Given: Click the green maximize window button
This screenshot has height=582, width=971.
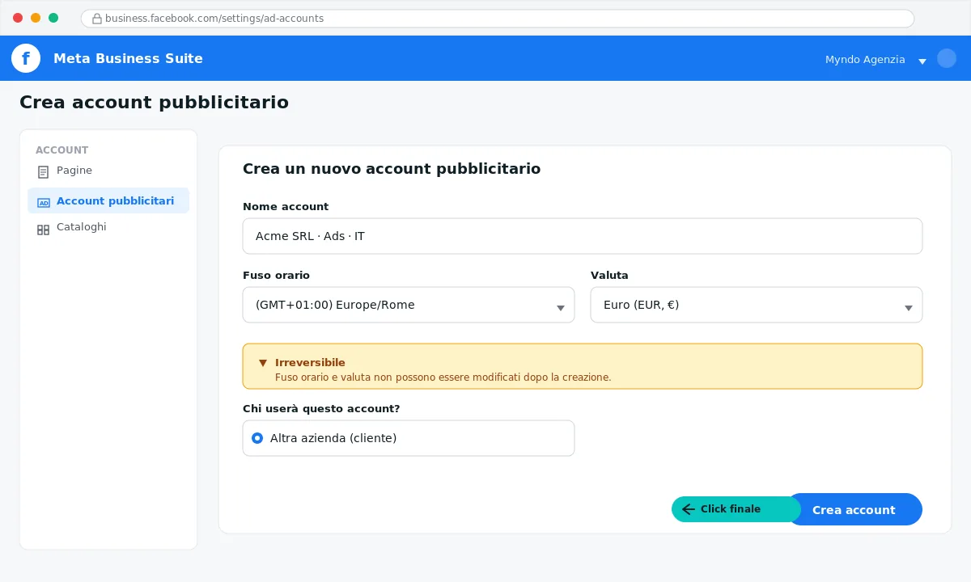Looking at the screenshot, I should tap(53, 18).
